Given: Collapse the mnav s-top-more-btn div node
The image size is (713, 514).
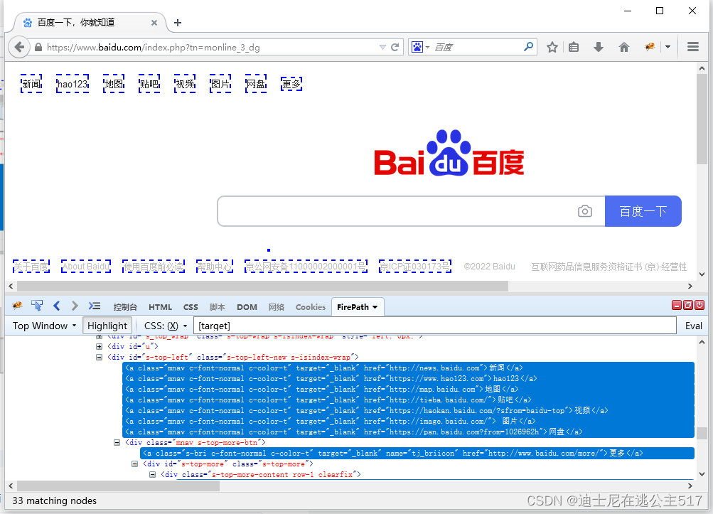Looking at the screenshot, I should 117,442.
